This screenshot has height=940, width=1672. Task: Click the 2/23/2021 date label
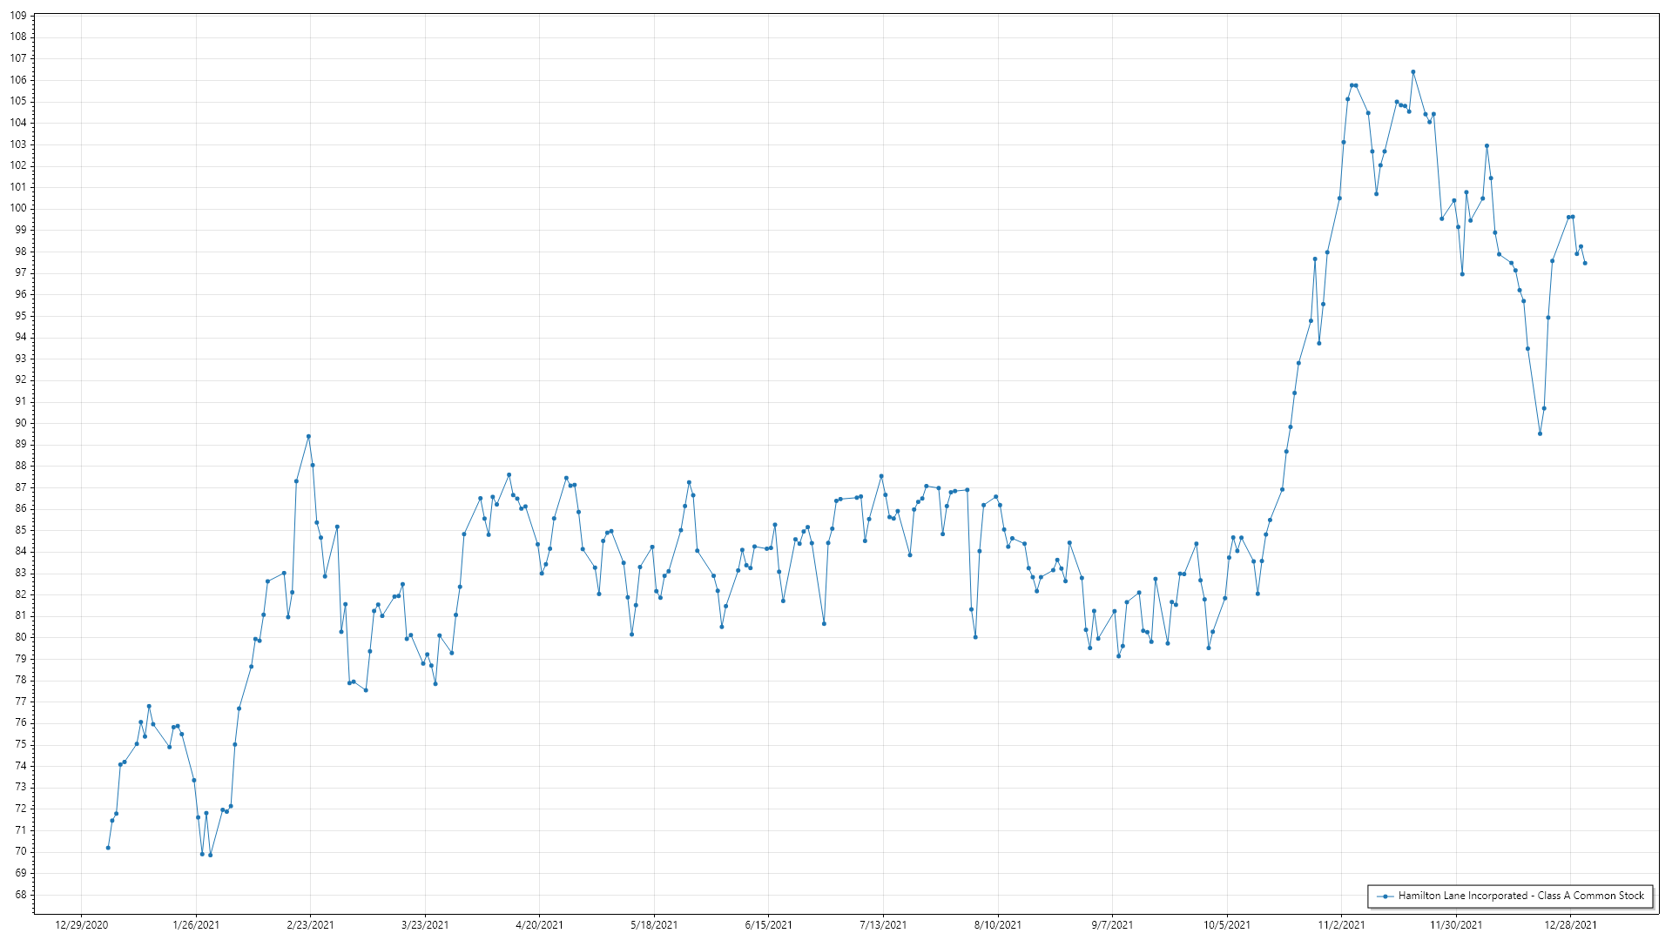310,924
